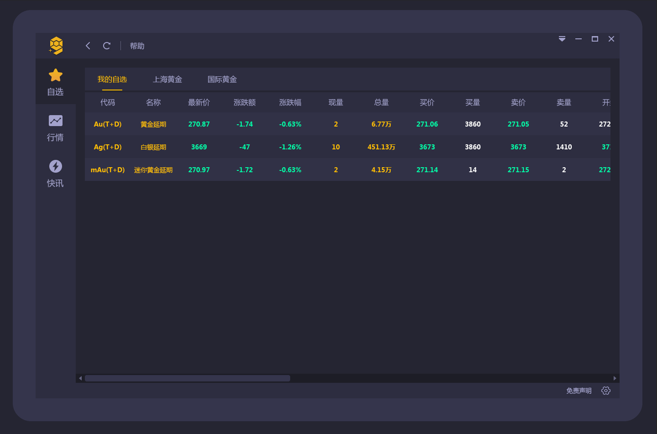Click the bid price 271.14
The width and height of the screenshot is (657, 434).
[x=427, y=170]
